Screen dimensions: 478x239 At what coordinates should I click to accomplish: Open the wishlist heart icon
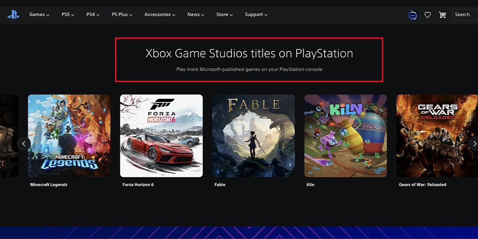tap(427, 15)
